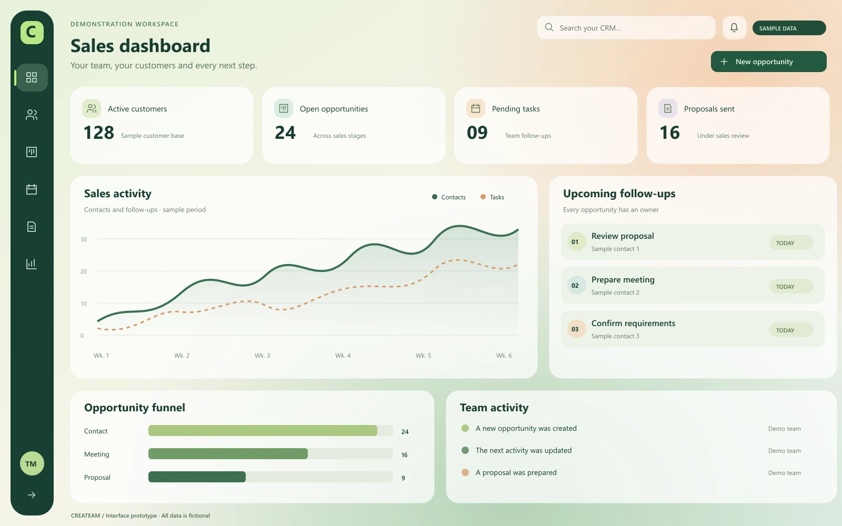842x526 pixels.
Task: Click the Open opportunities card icon
Action: pos(284,108)
